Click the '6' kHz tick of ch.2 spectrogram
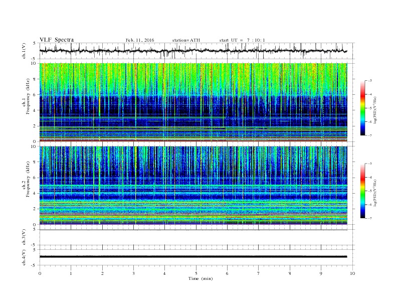 point(35,178)
